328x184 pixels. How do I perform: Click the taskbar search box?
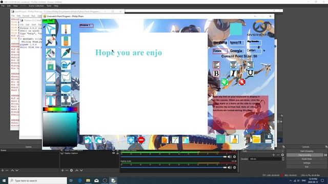37,180
